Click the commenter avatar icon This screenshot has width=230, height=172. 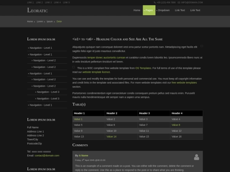coord(196,157)
